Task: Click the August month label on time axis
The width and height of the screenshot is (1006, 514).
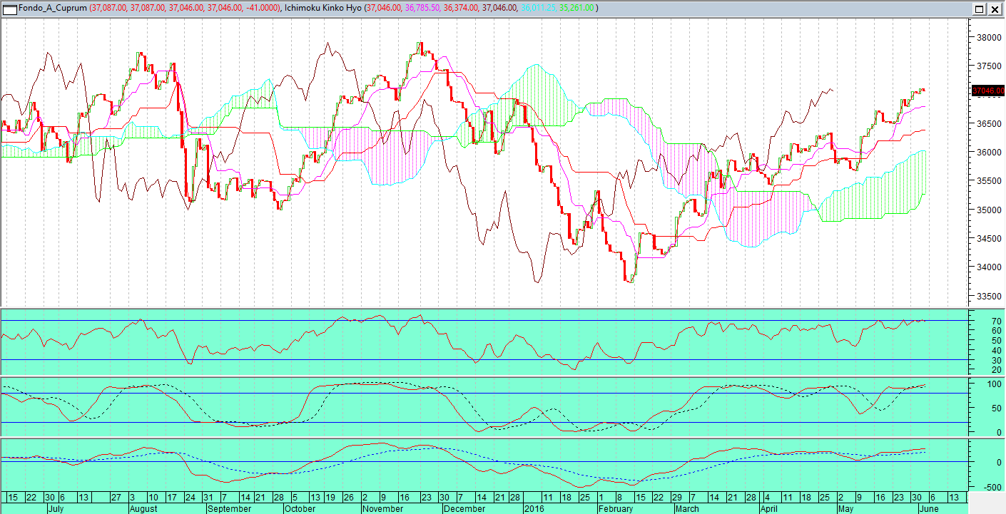Action: [144, 509]
